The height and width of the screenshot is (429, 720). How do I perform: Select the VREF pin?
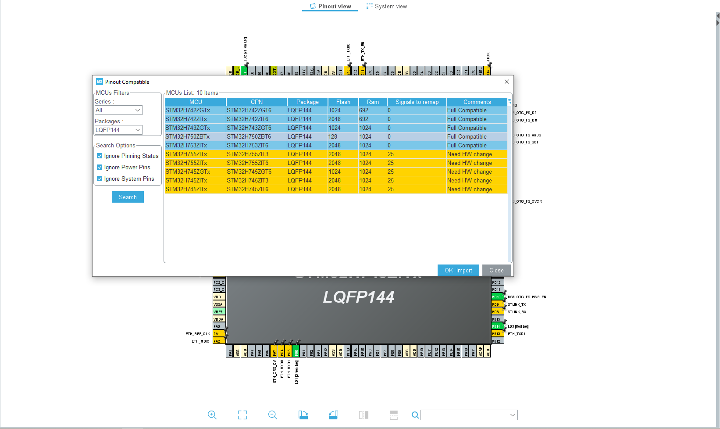219,312
